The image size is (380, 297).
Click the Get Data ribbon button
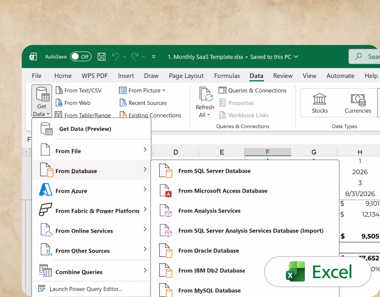coord(42,101)
